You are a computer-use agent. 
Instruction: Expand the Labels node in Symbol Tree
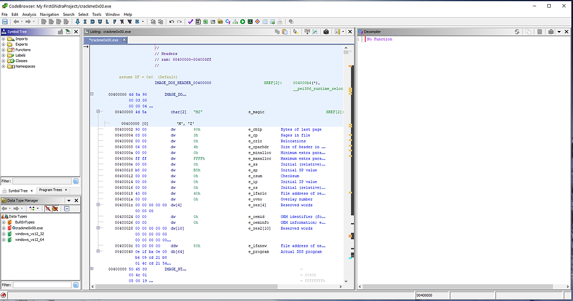[x=4, y=55]
